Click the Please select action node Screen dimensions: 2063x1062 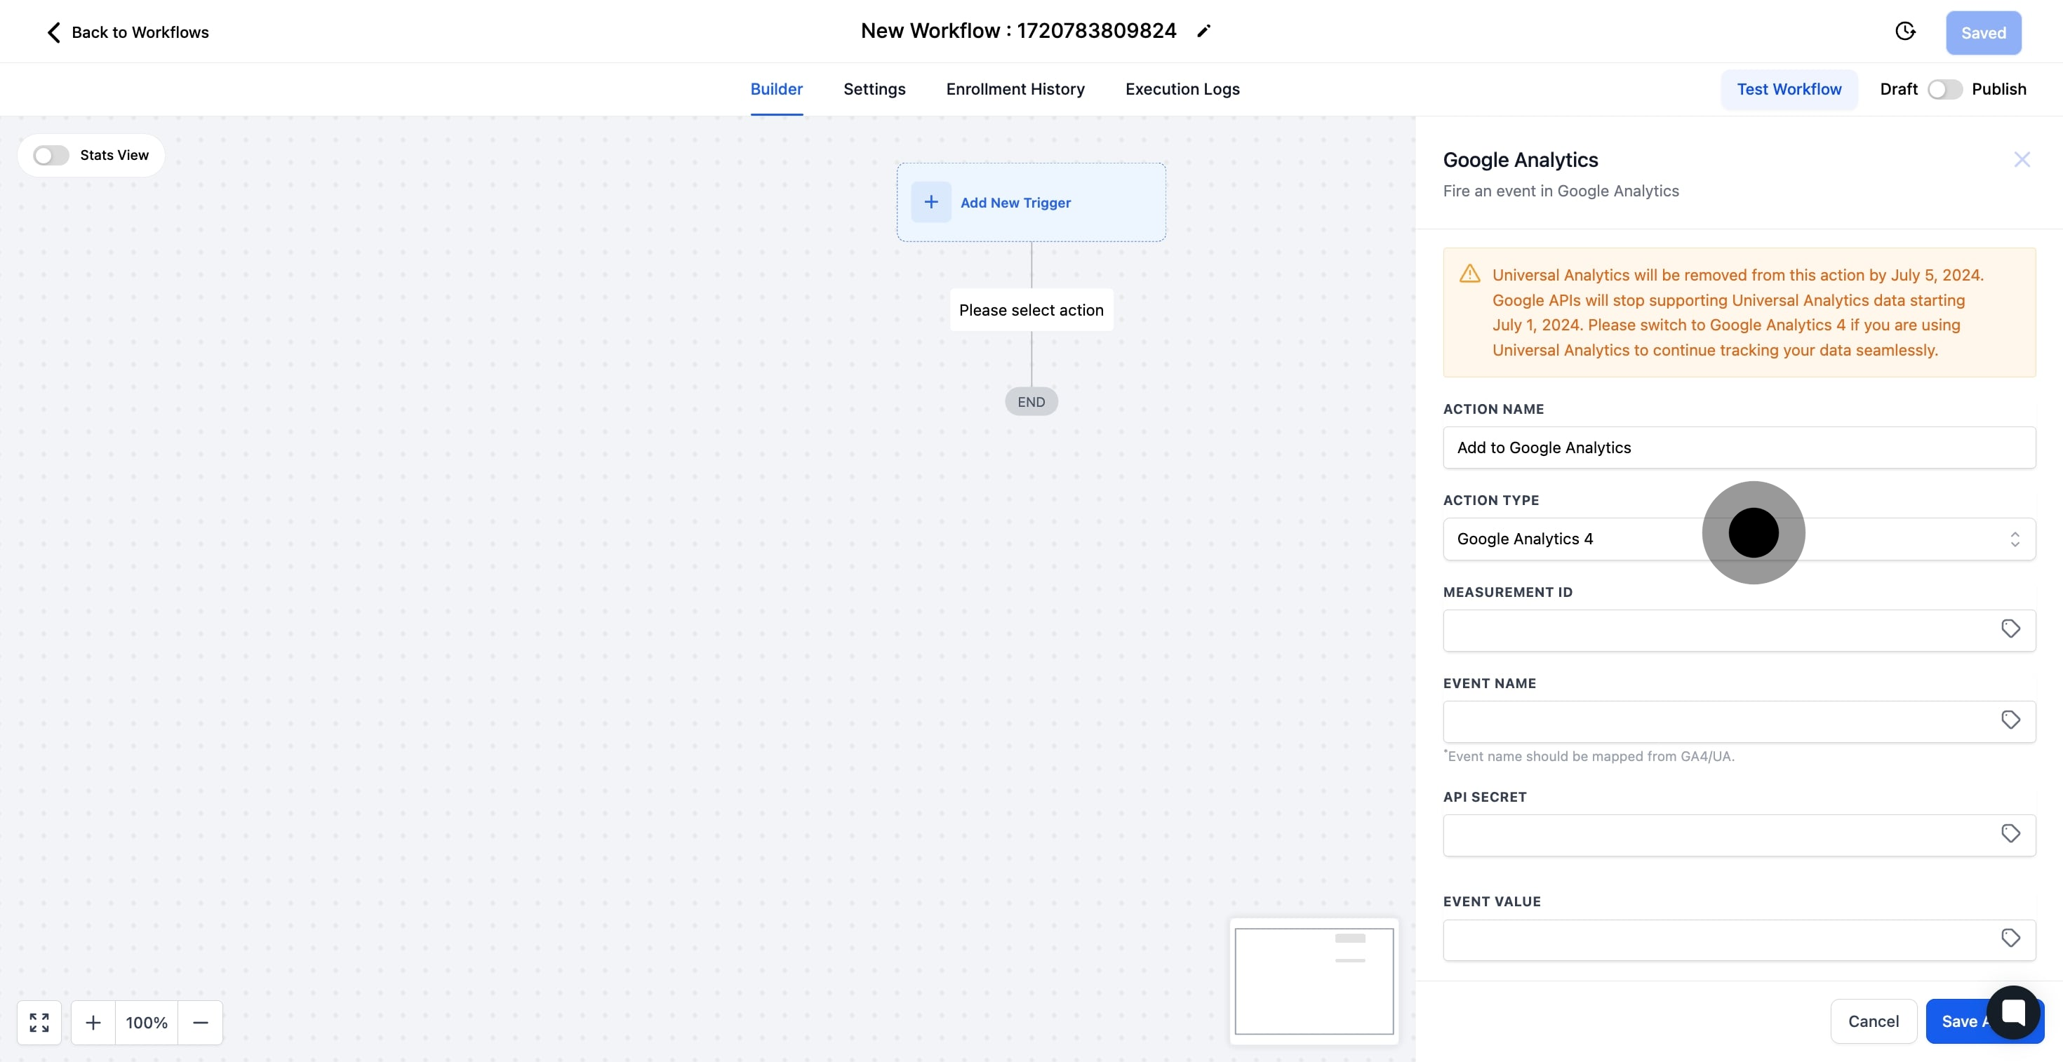1031,310
